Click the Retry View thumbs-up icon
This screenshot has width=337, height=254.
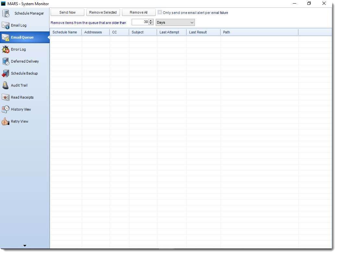(x=6, y=121)
